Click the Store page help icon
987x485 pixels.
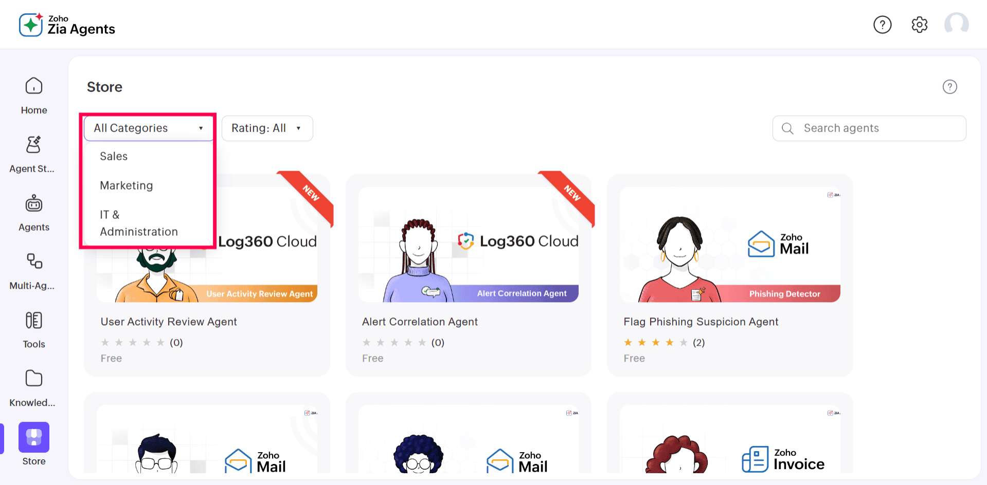point(949,87)
